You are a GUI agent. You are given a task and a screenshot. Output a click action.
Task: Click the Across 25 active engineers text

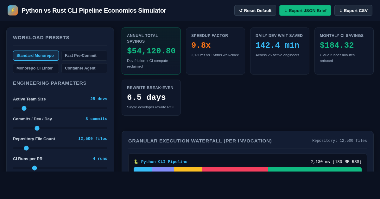[x=277, y=55]
